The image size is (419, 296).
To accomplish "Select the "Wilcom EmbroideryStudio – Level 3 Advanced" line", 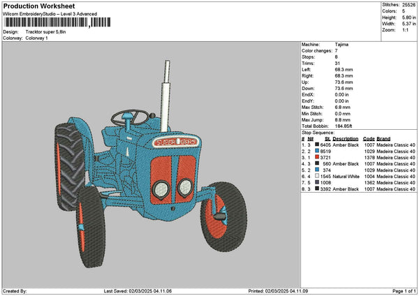I will click(x=50, y=14).
